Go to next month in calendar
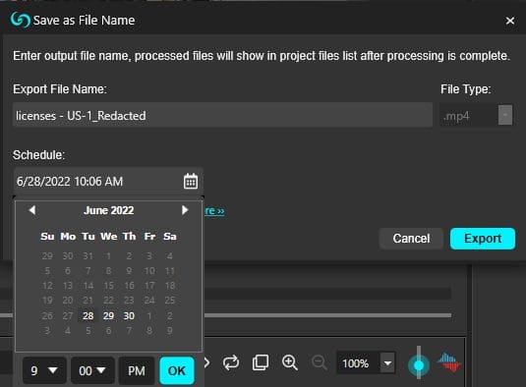This screenshot has width=526, height=387. [185, 210]
